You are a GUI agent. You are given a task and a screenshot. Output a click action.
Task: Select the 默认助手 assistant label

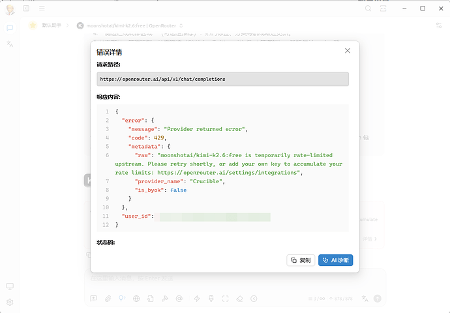point(52,25)
